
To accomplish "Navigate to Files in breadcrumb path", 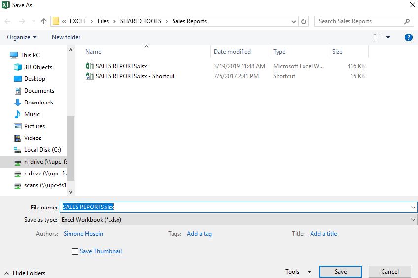I will (103, 21).
